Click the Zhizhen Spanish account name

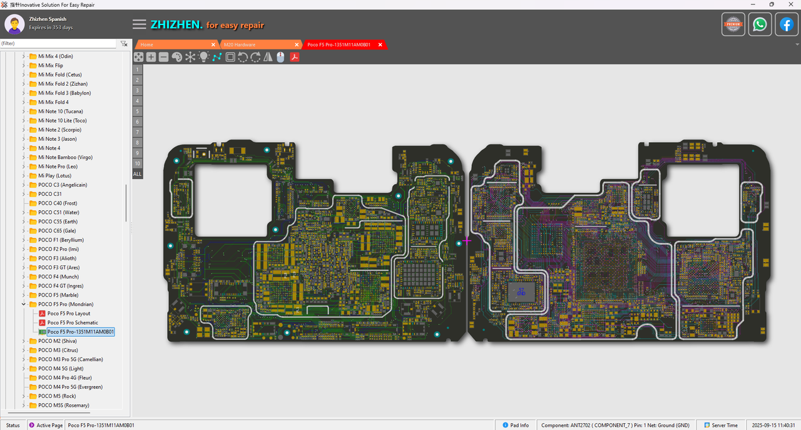tap(48, 19)
